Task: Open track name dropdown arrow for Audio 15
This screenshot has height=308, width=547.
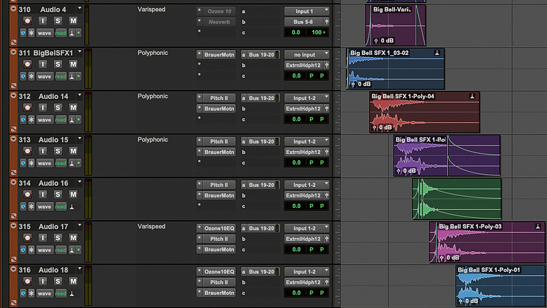Action: [x=80, y=139]
